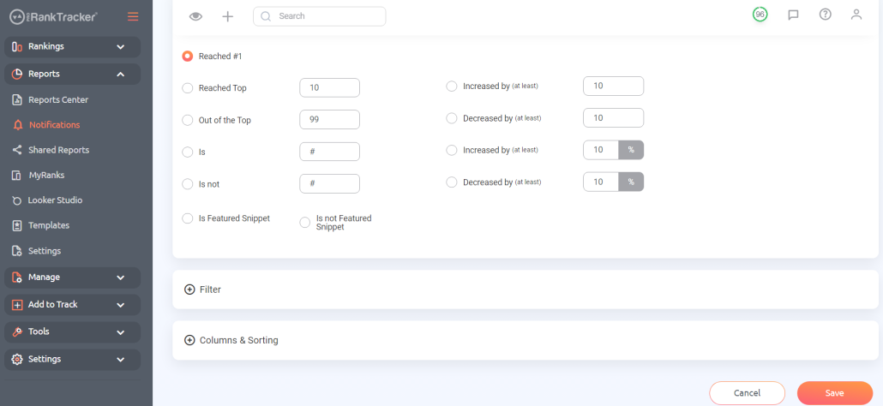Screen dimensions: 883x406
Task: Collapse the Reports menu chevron
Action: [x=121, y=74]
